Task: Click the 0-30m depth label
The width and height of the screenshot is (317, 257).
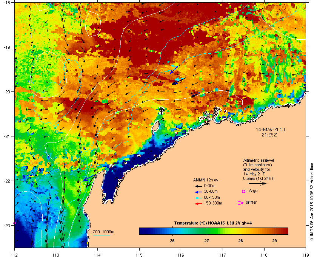Action: point(209,186)
